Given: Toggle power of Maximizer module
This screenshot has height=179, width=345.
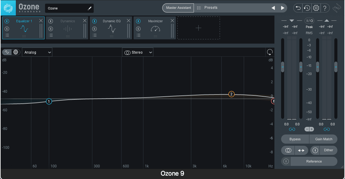Looking at the screenshot, I should click(138, 21).
